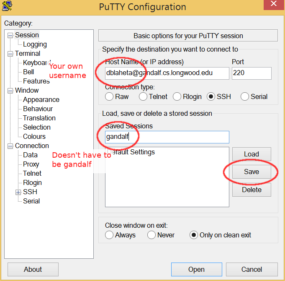Select the Serial connection type
The width and height of the screenshot is (285, 281).
pyautogui.click(x=254, y=96)
